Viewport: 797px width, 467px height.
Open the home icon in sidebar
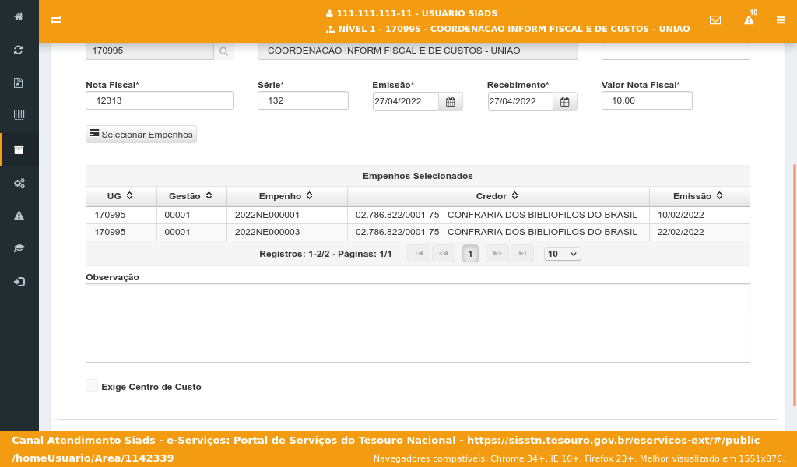(19, 17)
